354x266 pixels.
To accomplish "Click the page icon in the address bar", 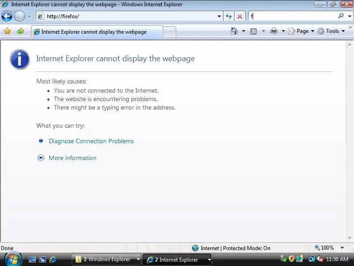I will point(41,16).
